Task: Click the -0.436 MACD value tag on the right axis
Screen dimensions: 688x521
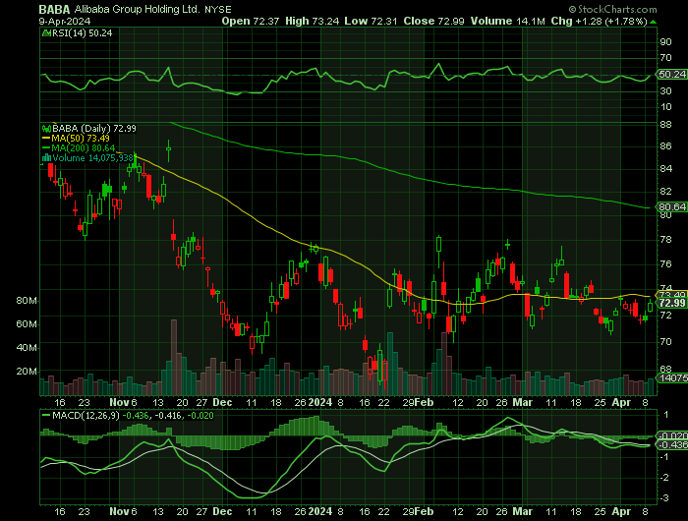Action: (x=672, y=444)
